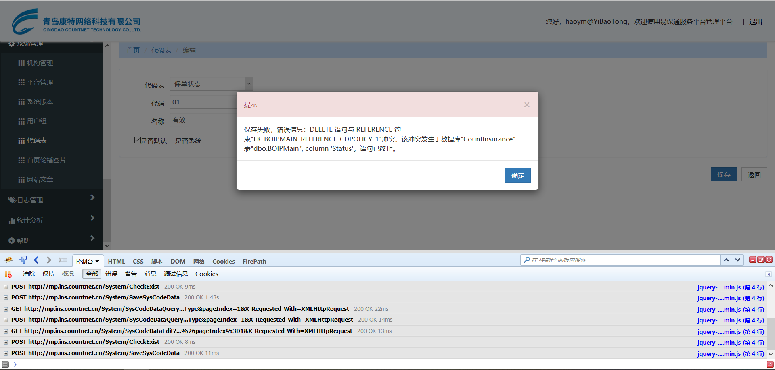Open the 控制台 tab dropdown arrow
Image resolution: width=775 pixels, height=370 pixels.
pos(97,262)
